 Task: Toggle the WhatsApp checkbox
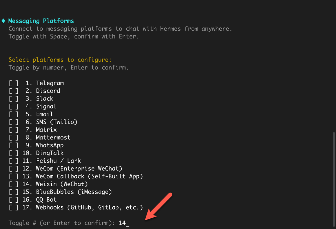point(13,145)
